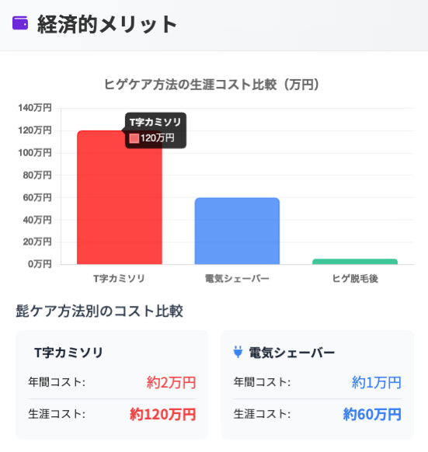Click 約60万円 lifetime cost value
Viewport: 428px width, 452px height.
tap(372, 415)
